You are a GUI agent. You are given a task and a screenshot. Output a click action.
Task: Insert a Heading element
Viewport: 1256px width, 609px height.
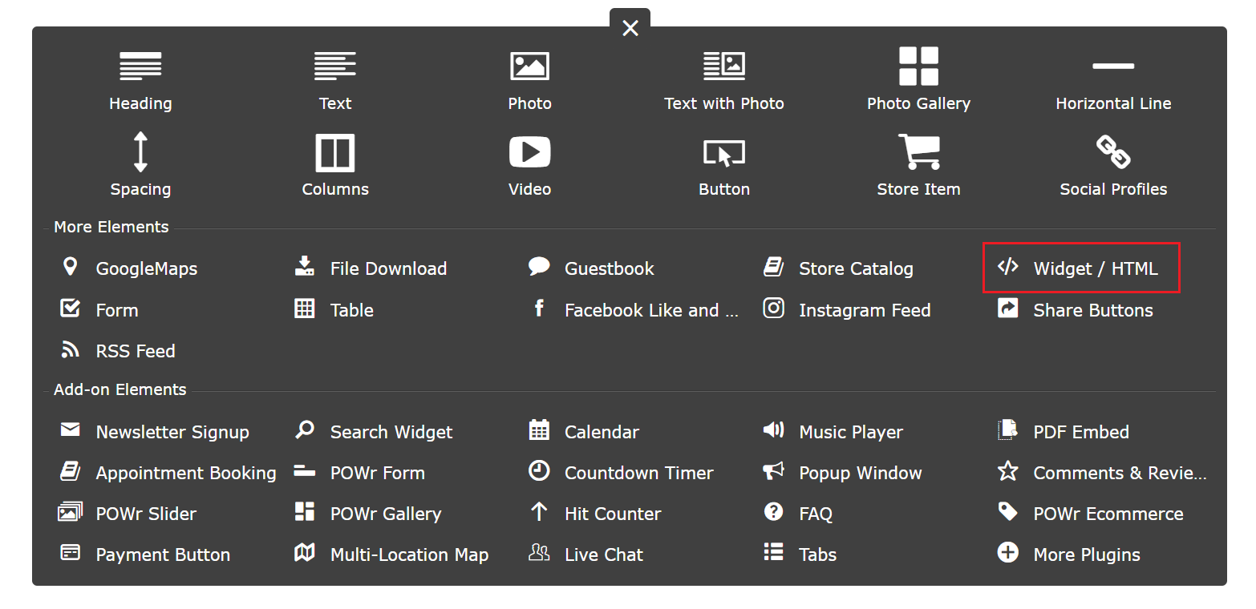(x=140, y=80)
